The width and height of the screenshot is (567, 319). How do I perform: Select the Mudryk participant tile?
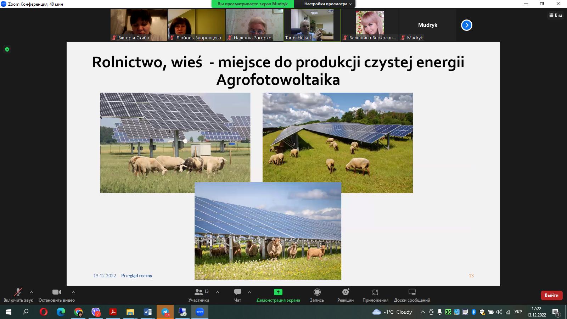[428, 25]
